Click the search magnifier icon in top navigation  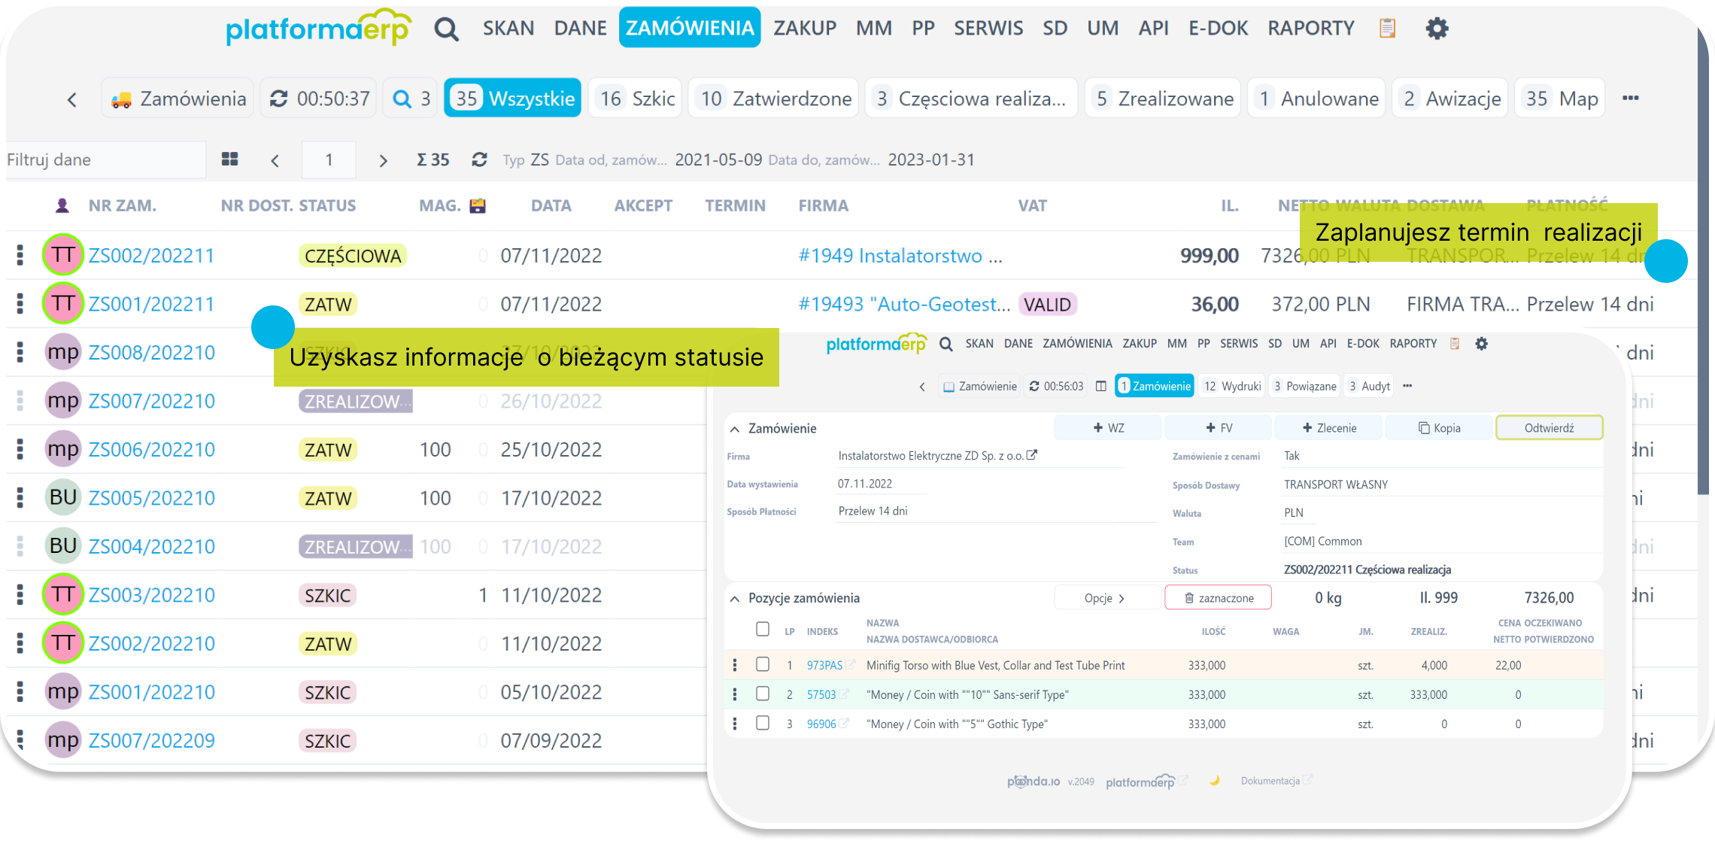click(446, 29)
